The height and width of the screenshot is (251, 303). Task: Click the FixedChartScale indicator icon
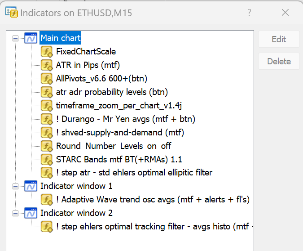tap(47, 52)
